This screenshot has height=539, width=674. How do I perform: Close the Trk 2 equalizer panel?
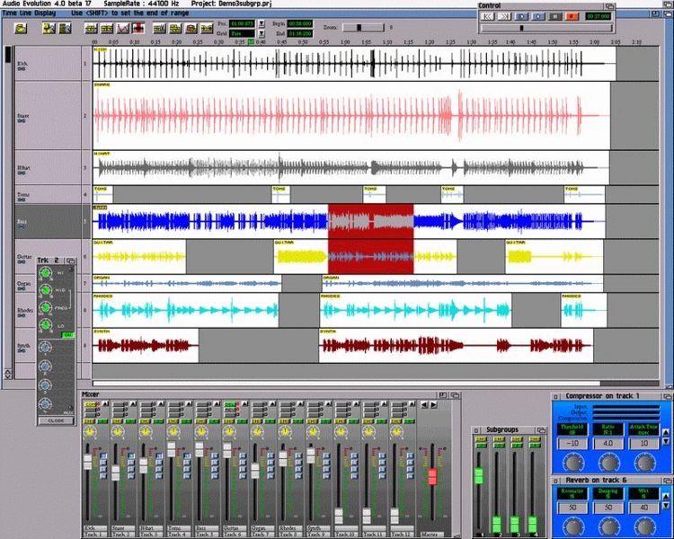56,420
